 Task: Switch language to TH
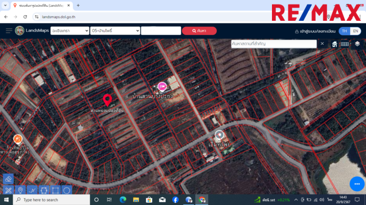[x=344, y=31]
